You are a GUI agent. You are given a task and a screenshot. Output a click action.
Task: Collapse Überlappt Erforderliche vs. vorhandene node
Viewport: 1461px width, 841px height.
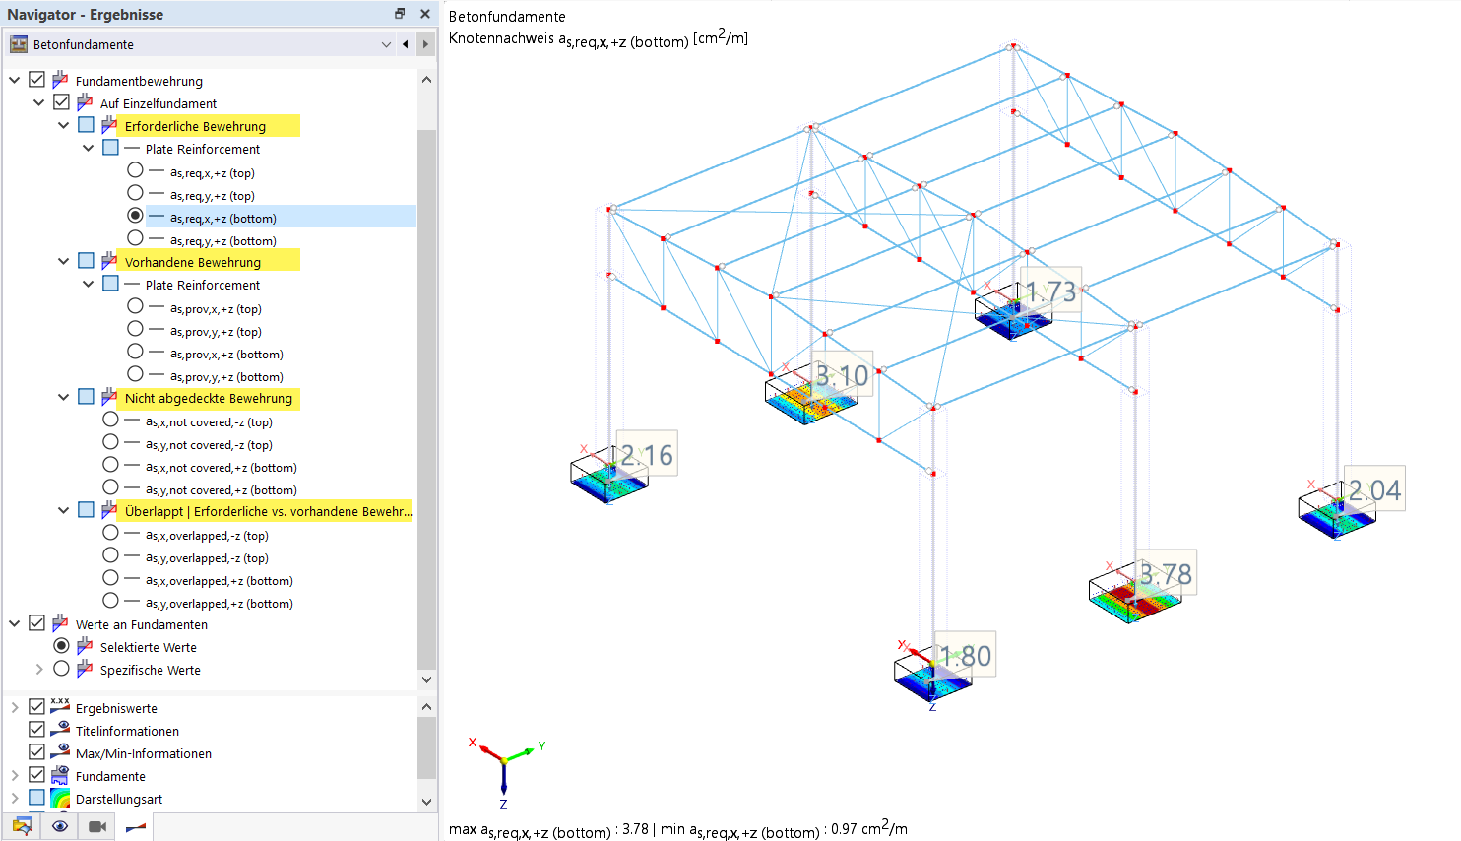click(64, 510)
